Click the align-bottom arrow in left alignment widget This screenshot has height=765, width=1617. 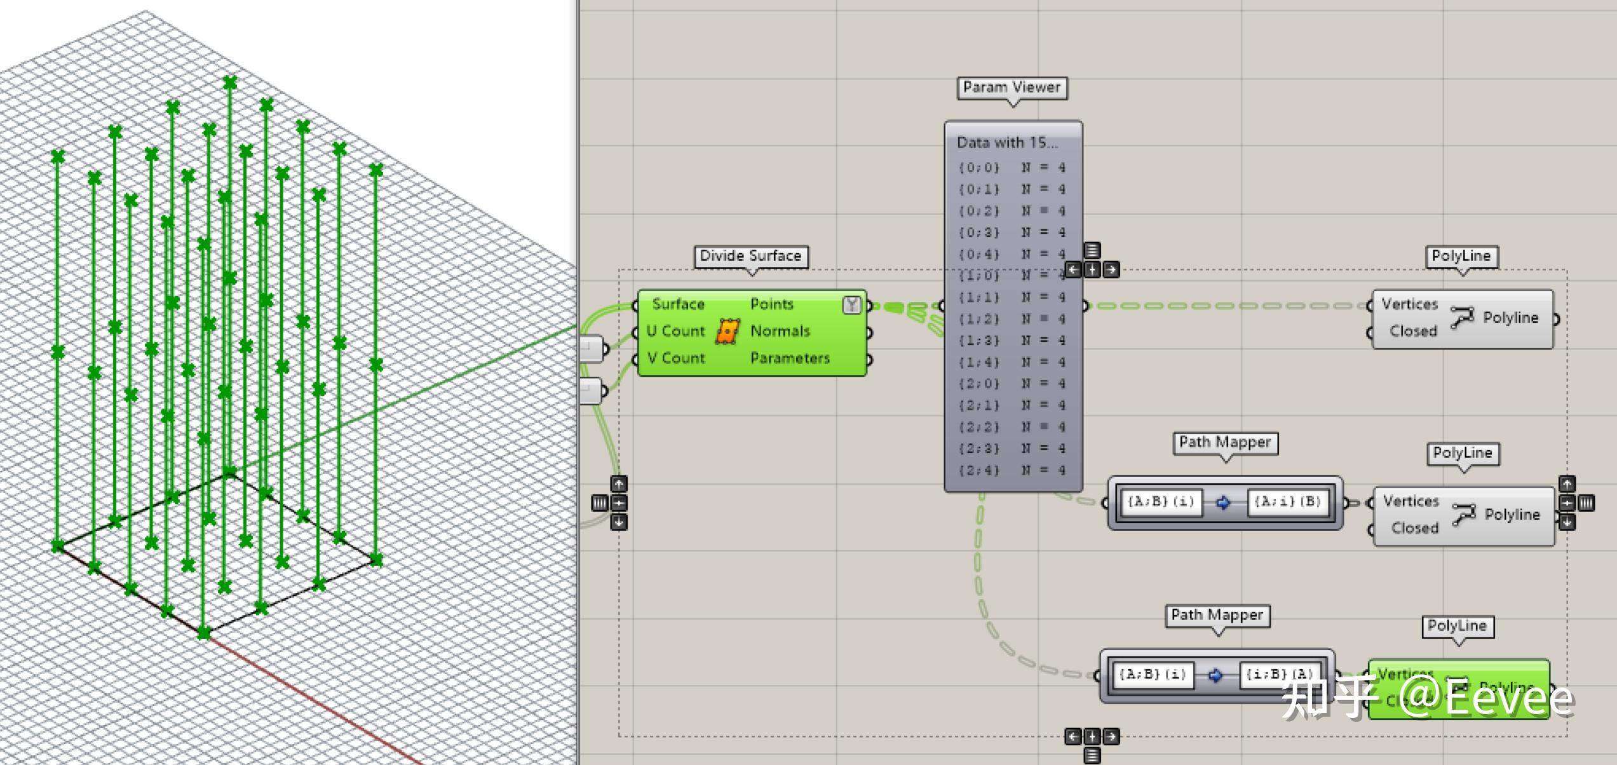(x=619, y=522)
